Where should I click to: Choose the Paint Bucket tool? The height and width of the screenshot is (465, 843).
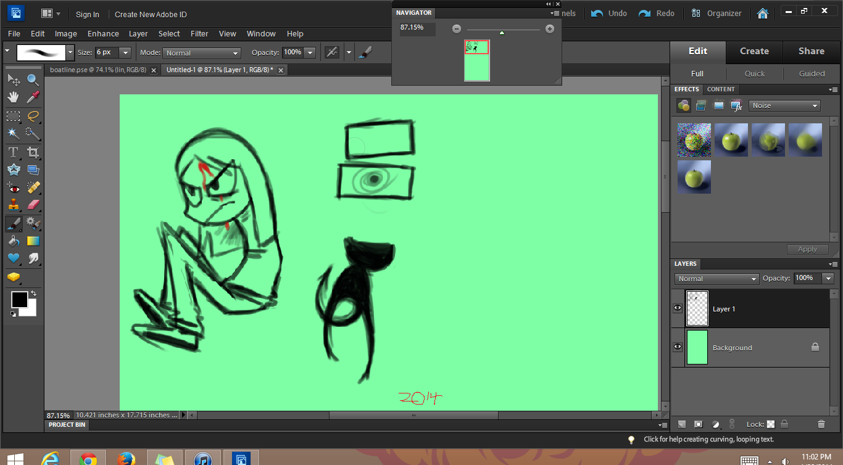[x=14, y=241]
